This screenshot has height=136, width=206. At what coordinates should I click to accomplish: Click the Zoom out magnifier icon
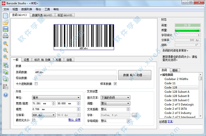click(5, 50)
